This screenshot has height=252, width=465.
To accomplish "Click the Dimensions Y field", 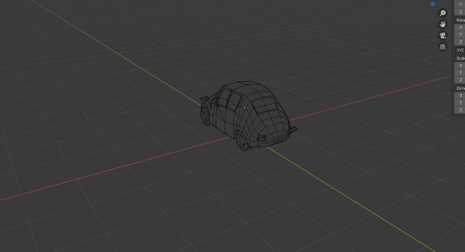I will point(460,103).
